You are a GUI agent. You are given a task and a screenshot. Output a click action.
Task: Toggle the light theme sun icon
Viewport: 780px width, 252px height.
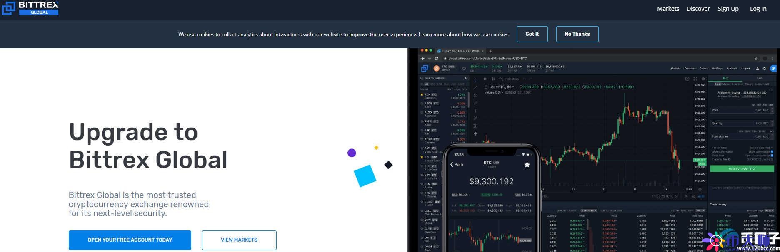[764, 69]
